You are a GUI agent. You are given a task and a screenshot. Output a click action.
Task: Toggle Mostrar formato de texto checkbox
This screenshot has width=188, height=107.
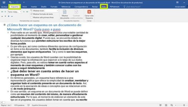31,14
